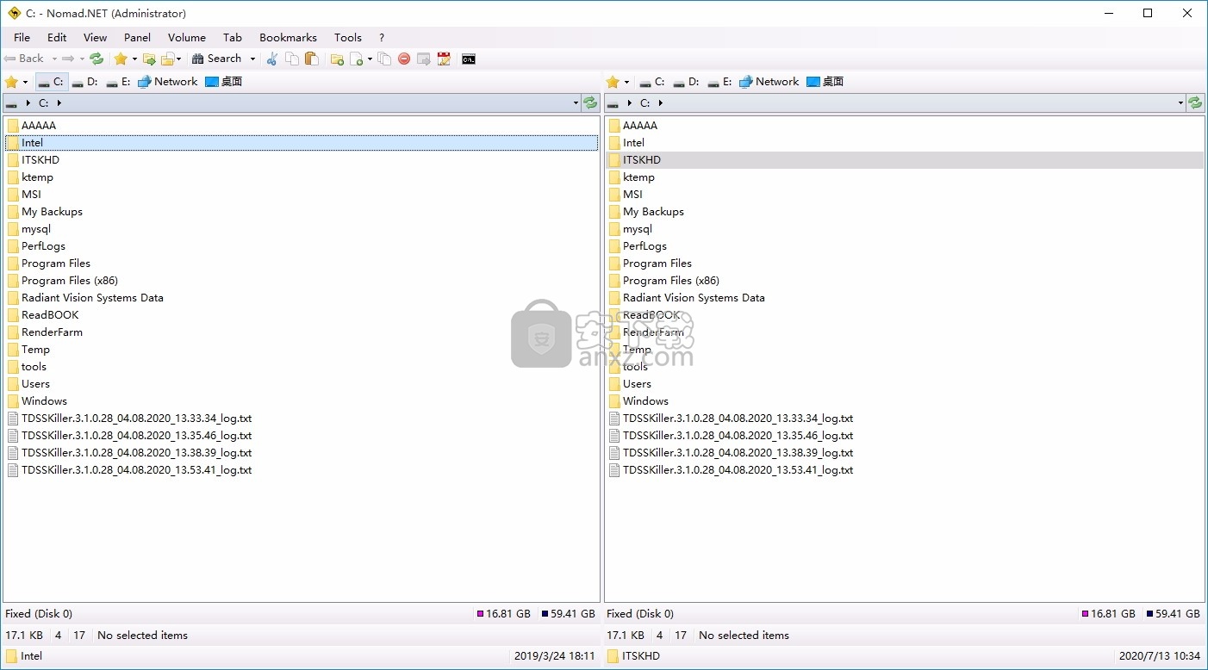The image size is (1208, 670).
Task: Click the red Delete icon
Action: point(403,59)
